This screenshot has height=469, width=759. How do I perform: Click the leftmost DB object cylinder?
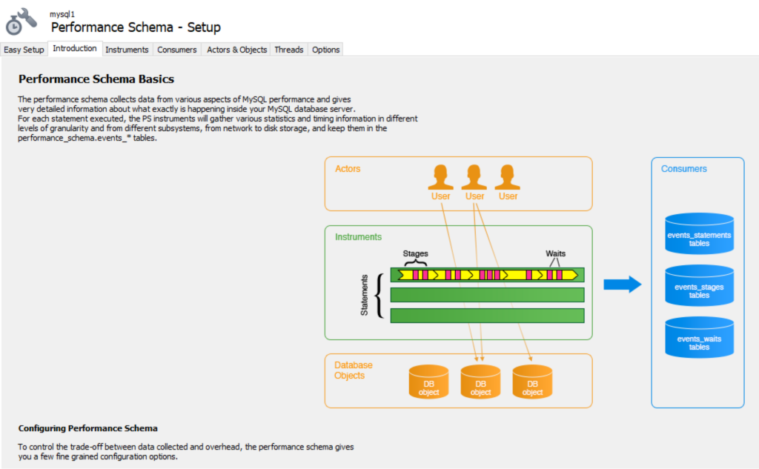click(x=428, y=382)
